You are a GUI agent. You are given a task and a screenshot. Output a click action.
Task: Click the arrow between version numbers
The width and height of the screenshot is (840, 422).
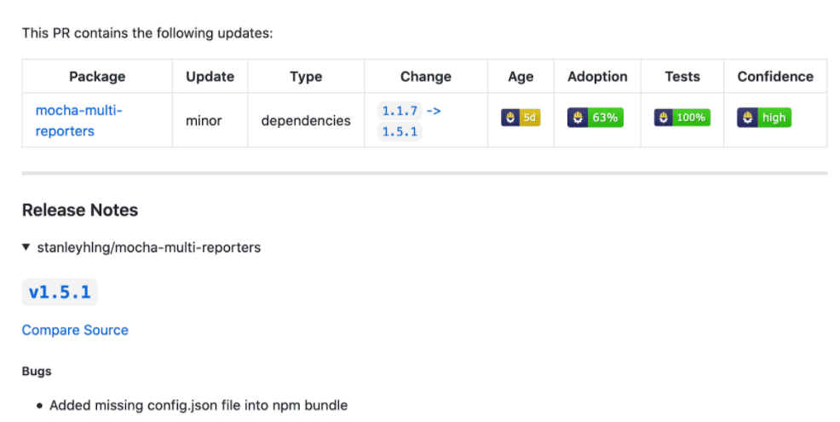(434, 111)
